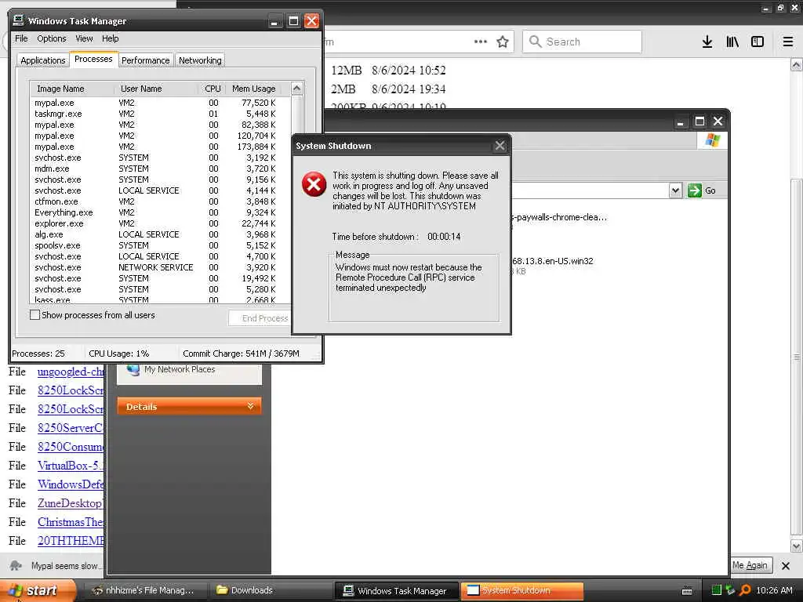803x602 pixels.
Task: Click the End Process button
Action: (x=260, y=318)
